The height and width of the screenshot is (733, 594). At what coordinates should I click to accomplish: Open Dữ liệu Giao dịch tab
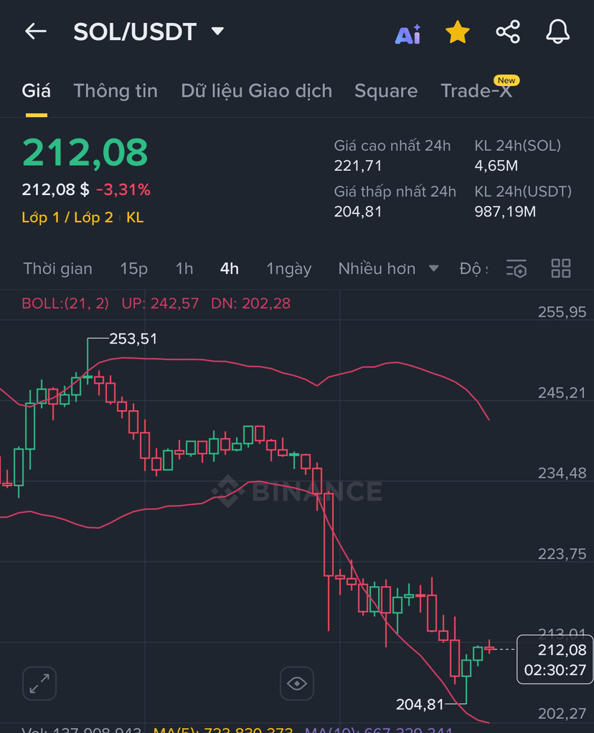coord(256,91)
